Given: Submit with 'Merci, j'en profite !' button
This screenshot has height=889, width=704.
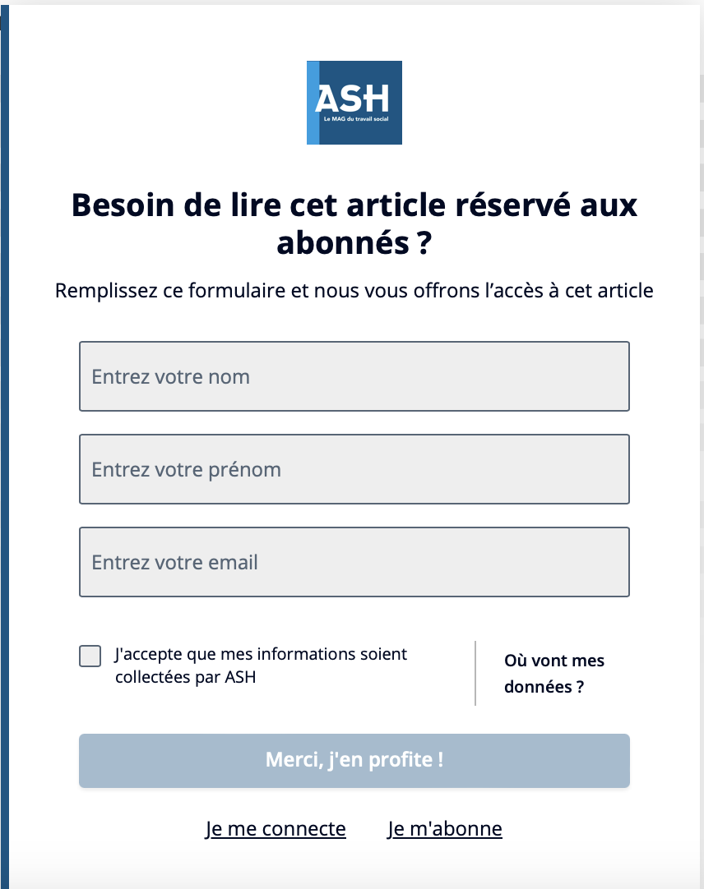Looking at the screenshot, I should [354, 760].
